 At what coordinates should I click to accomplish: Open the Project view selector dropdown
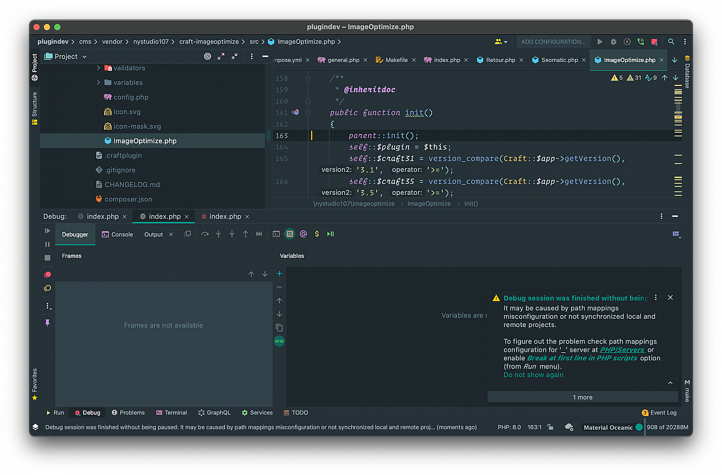pyautogui.click(x=66, y=57)
